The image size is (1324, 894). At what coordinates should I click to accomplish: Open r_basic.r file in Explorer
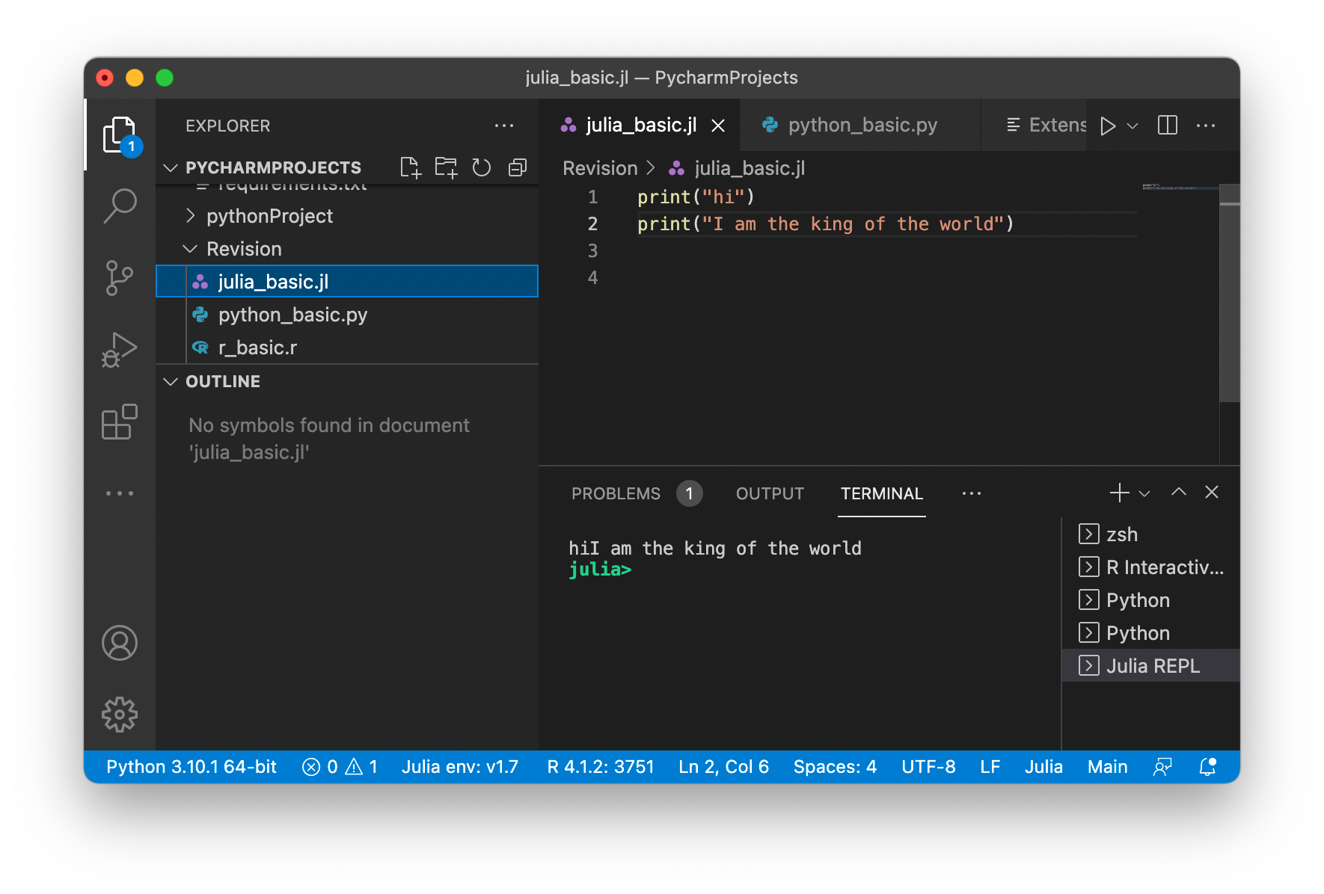[x=257, y=348]
